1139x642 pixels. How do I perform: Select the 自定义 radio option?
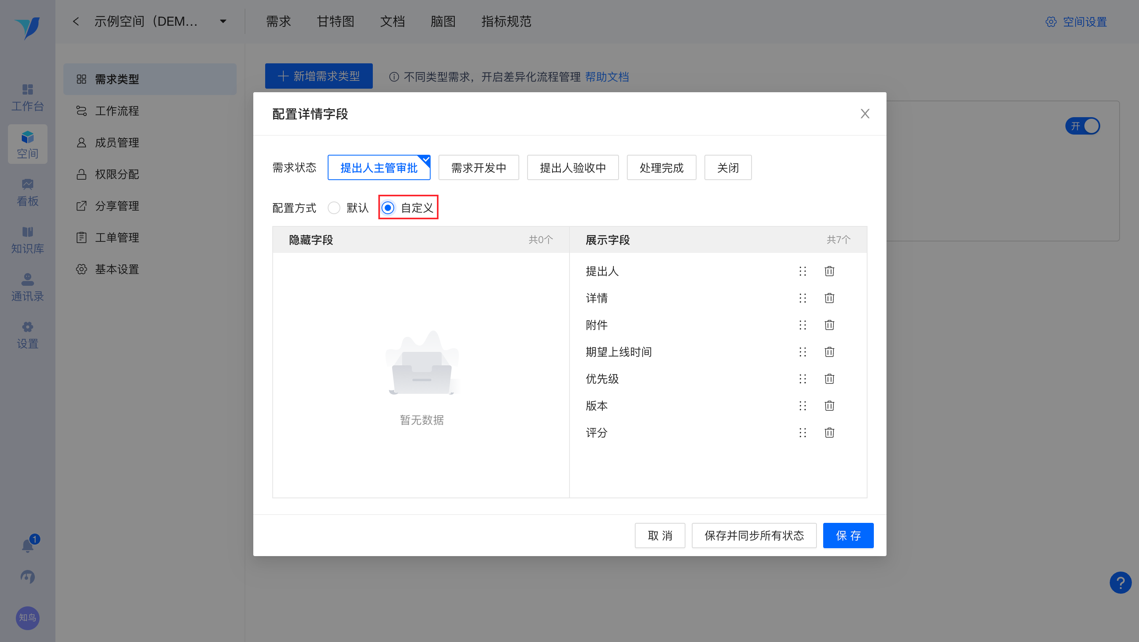click(388, 207)
